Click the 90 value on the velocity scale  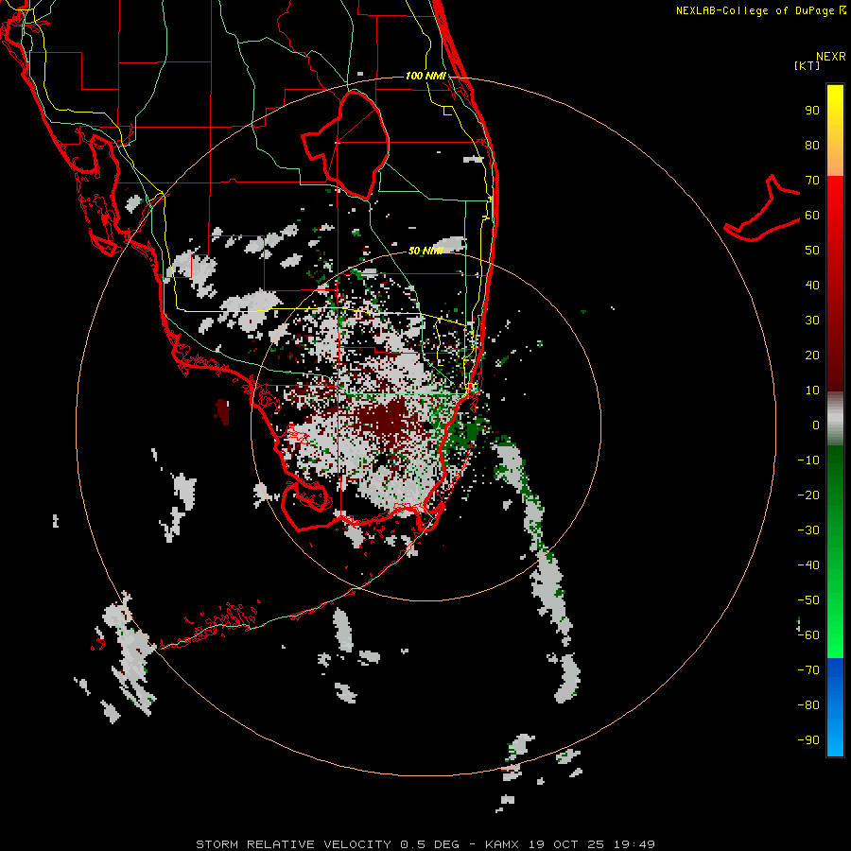[x=812, y=111]
